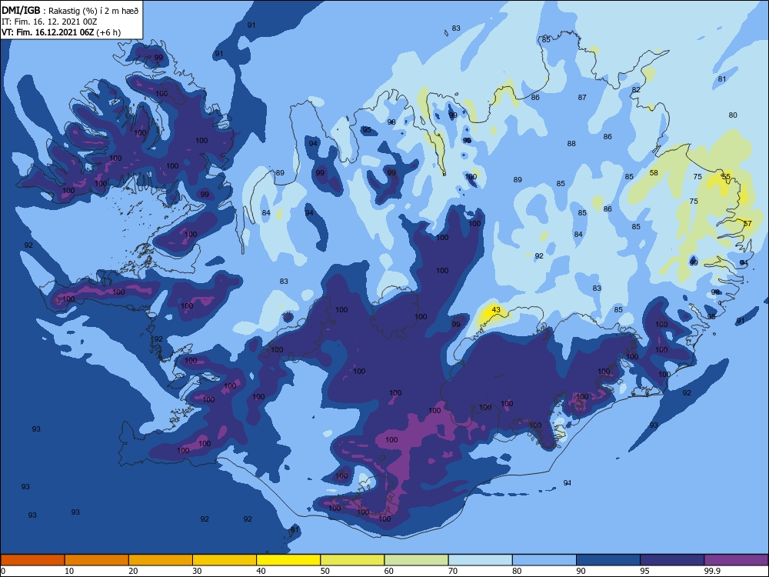
Task: Click the legend tick label "99.9"
Action: (712, 571)
